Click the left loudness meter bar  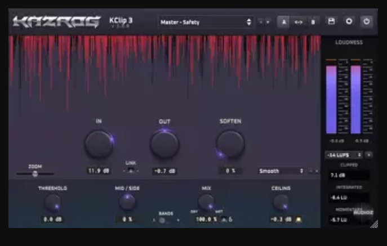(331, 100)
